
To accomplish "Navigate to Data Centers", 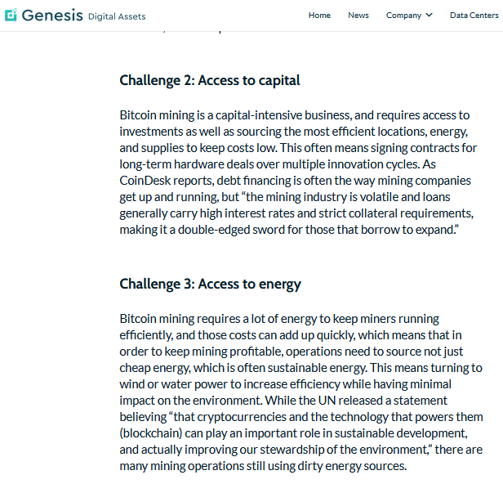I will pyautogui.click(x=474, y=15).
